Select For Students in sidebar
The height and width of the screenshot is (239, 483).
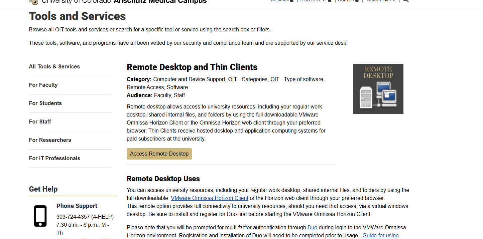(45, 103)
